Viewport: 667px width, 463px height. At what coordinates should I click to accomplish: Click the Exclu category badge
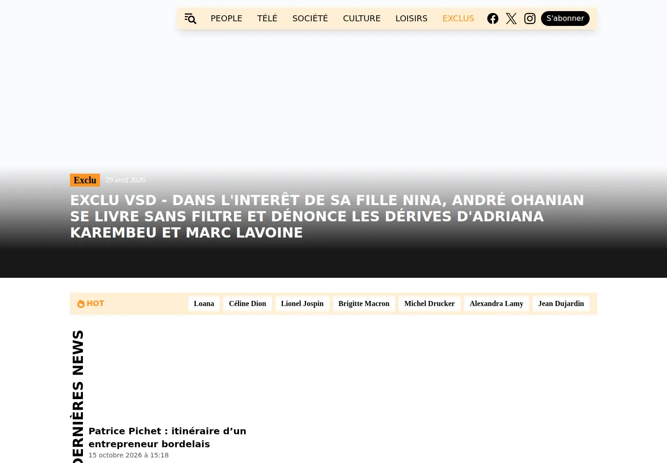coord(85,180)
